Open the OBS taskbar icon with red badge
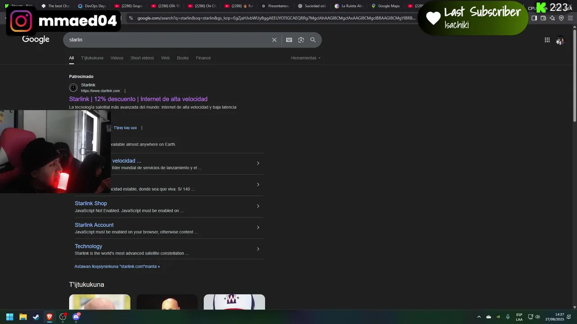The height and width of the screenshot is (324, 577). click(63, 317)
